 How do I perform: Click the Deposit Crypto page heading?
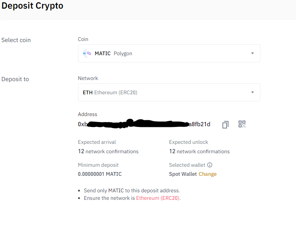[33, 6]
